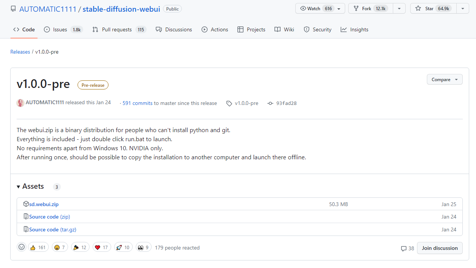Click the 1.8k issues counter

(x=77, y=30)
